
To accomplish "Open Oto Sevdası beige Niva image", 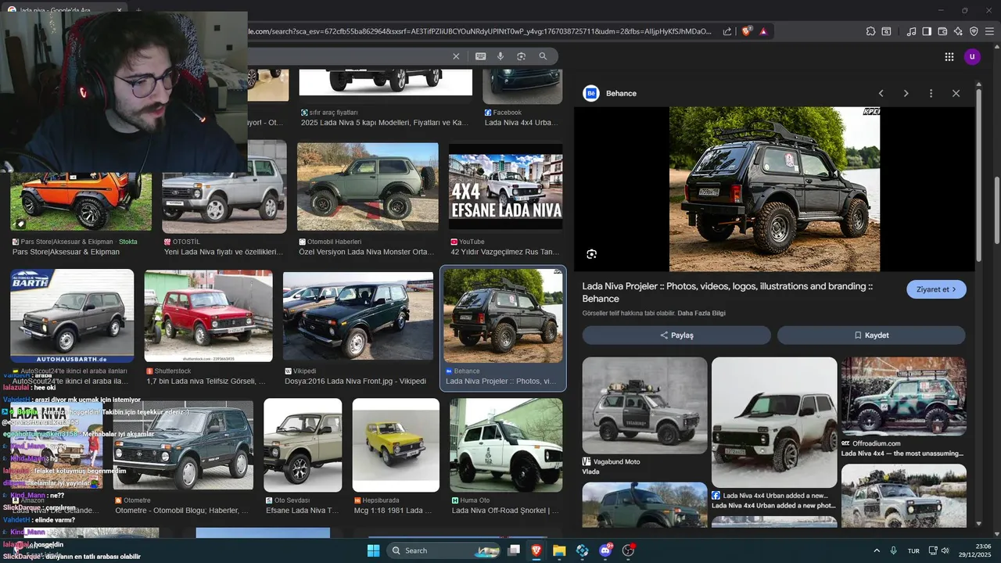I will [303, 445].
